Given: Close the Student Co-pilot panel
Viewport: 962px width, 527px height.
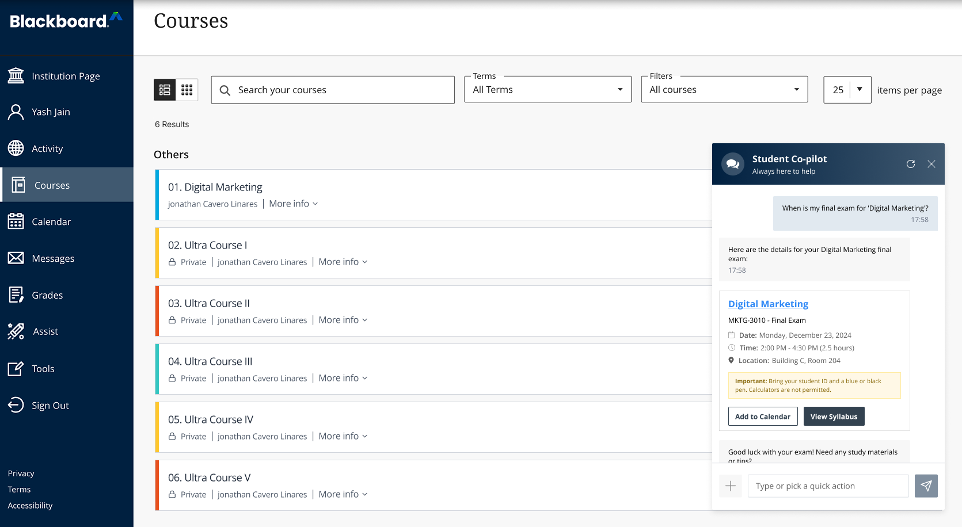Looking at the screenshot, I should (x=931, y=164).
